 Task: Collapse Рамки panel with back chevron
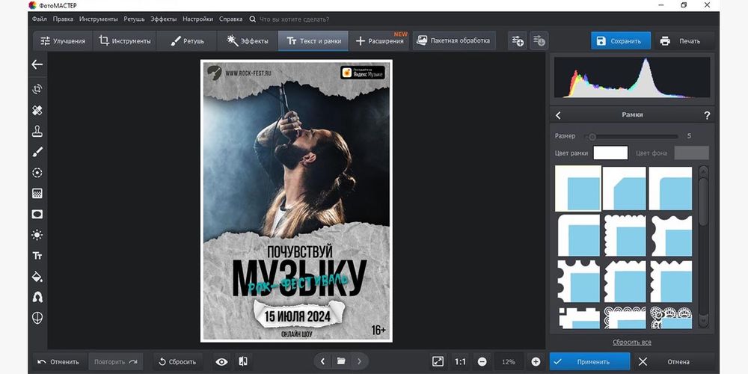pos(558,115)
